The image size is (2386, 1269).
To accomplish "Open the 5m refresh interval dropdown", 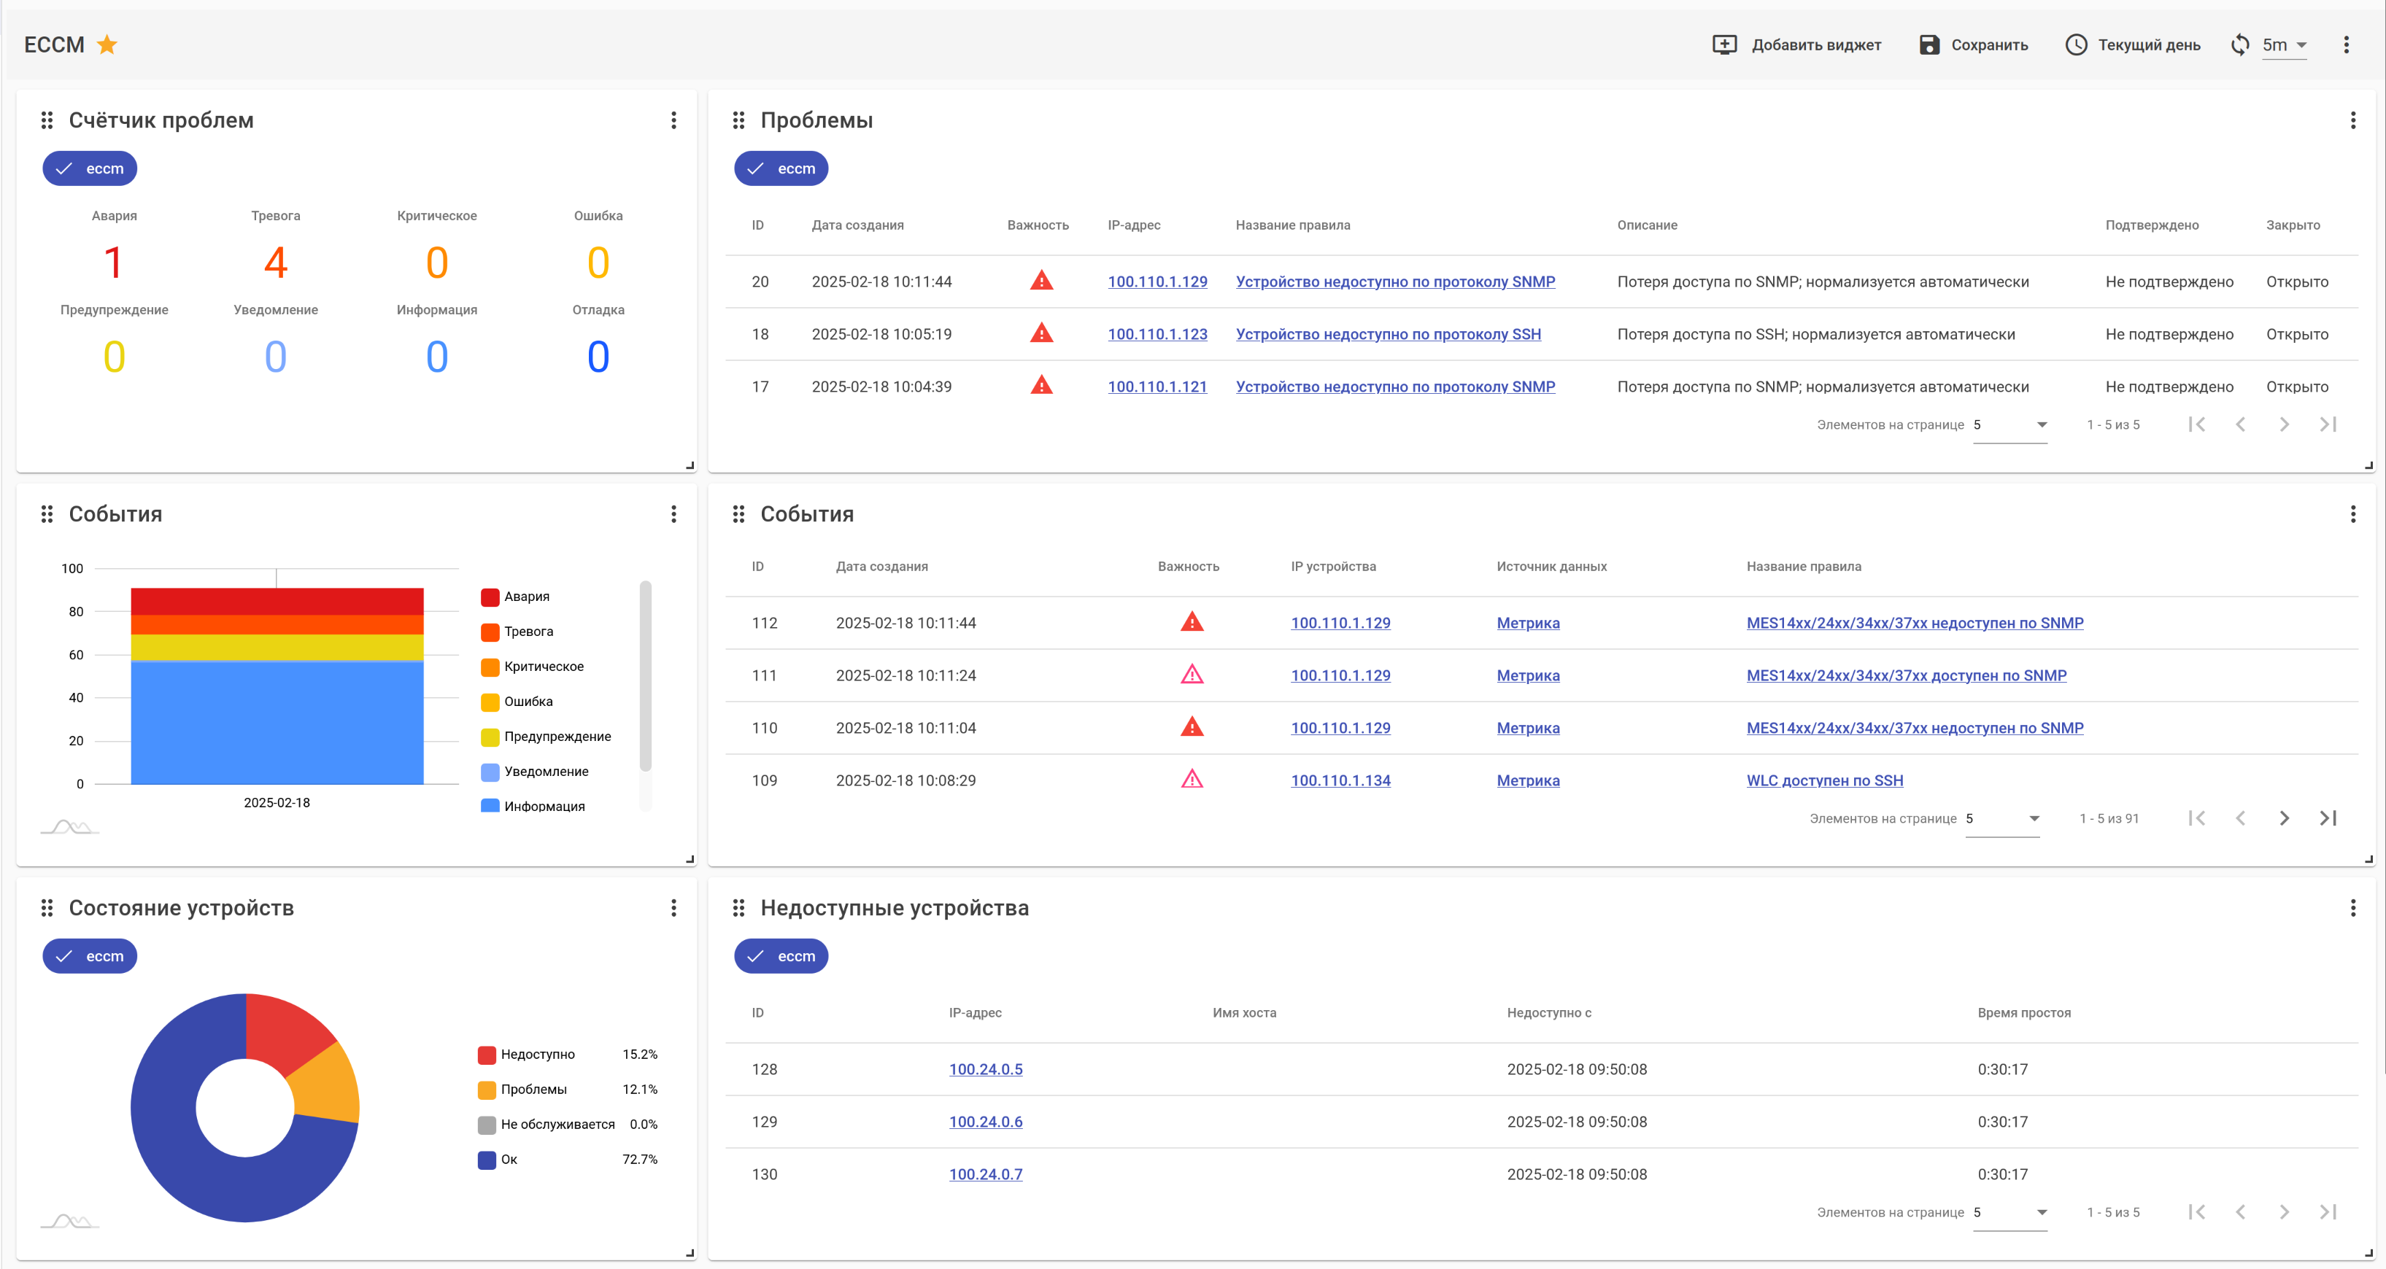I will 2284,44.
